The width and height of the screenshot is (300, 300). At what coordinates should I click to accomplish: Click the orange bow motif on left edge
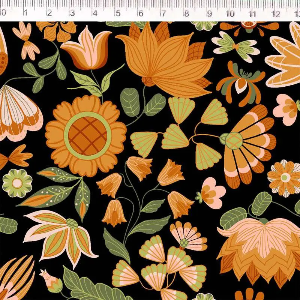(14, 156)
